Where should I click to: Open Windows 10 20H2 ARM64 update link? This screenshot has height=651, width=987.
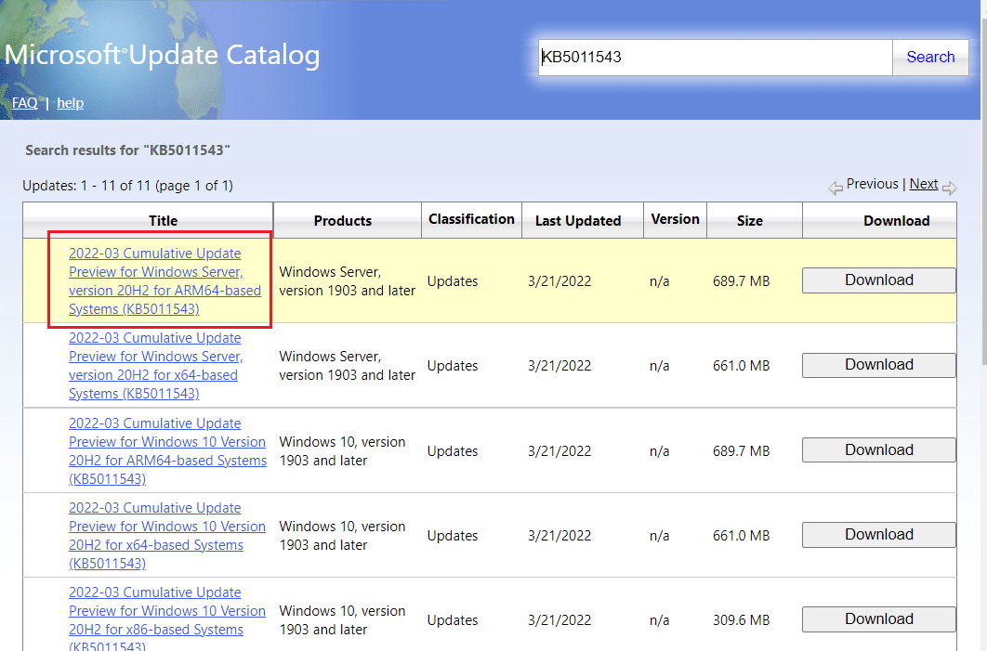pyautogui.click(x=167, y=451)
